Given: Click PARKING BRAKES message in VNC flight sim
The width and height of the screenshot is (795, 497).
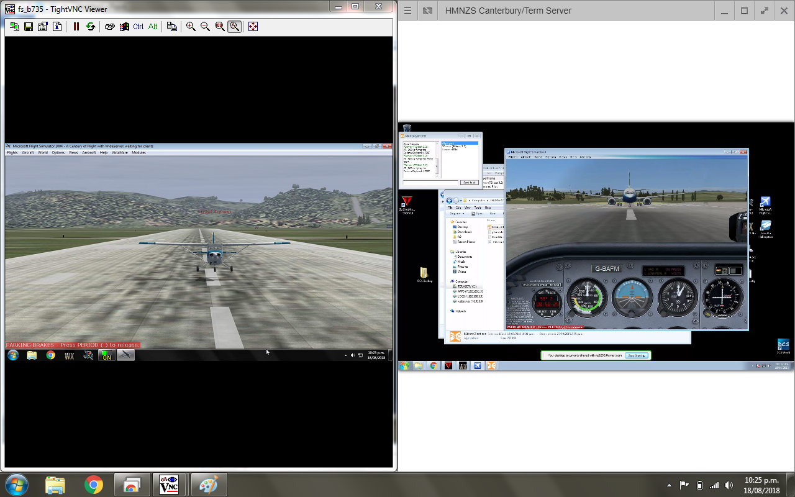Looking at the screenshot, I should click(x=73, y=345).
